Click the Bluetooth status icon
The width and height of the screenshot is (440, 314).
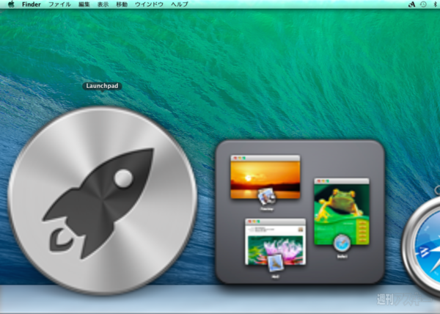(x=436, y=4)
